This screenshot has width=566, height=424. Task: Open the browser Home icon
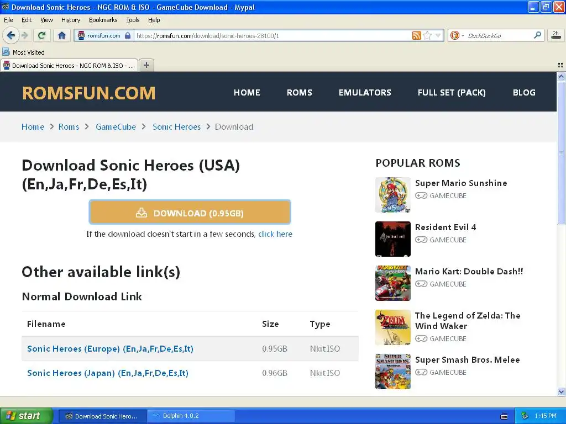(x=62, y=35)
